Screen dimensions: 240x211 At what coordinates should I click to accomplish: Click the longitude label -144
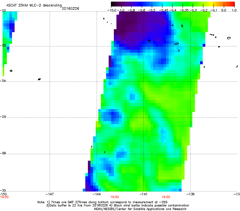tap(97, 194)
